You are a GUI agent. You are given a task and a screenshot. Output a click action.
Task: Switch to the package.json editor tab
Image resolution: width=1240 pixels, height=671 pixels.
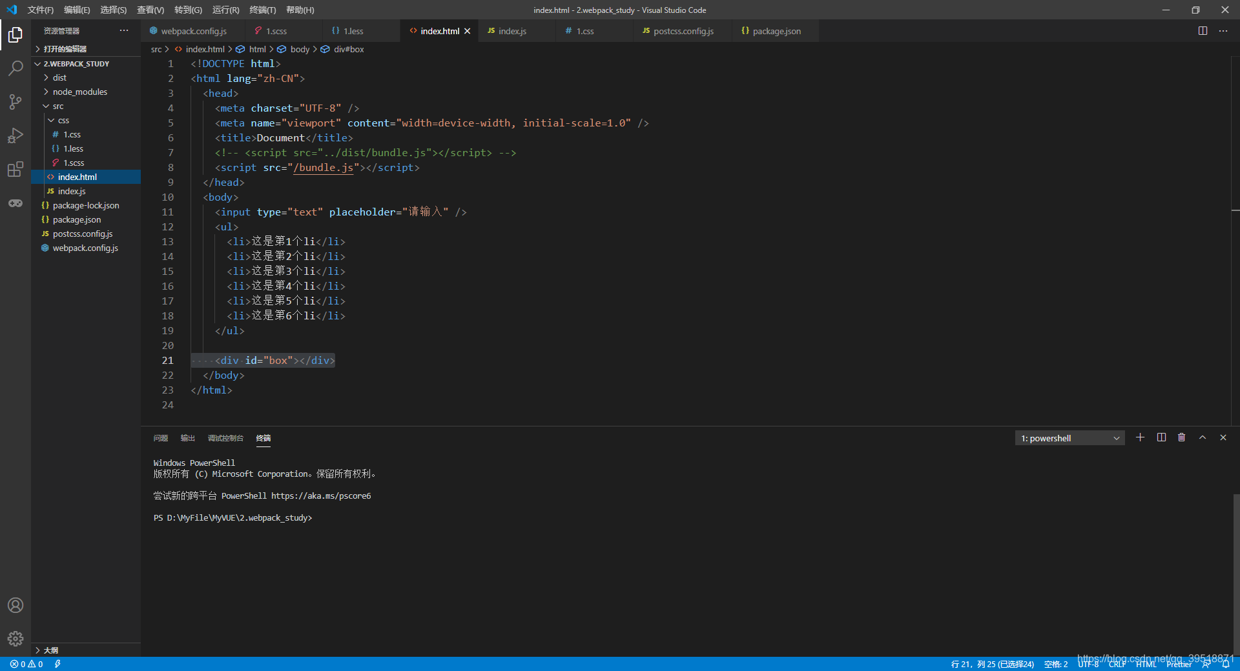pyautogui.click(x=776, y=31)
